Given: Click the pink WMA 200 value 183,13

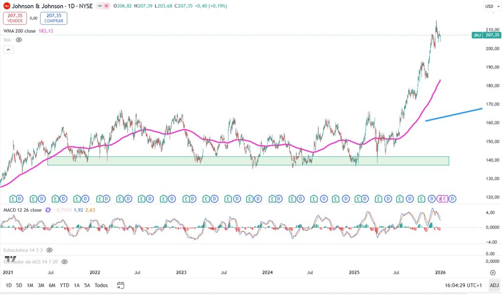Looking at the screenshot, I should pyautogui.click(x=46, y=30).
